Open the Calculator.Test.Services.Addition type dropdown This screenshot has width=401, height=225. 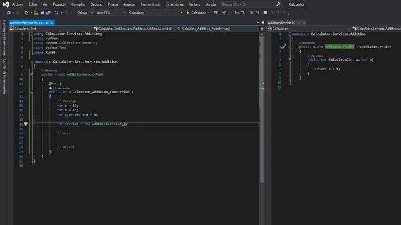pyautogui.click(x=134, y=29)
